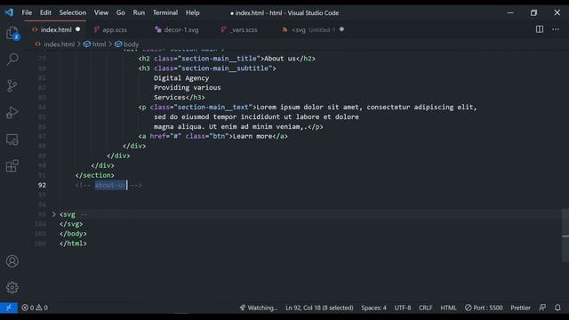
Task: Open the Run and Debug view
Action: click(x=12, y=113)
